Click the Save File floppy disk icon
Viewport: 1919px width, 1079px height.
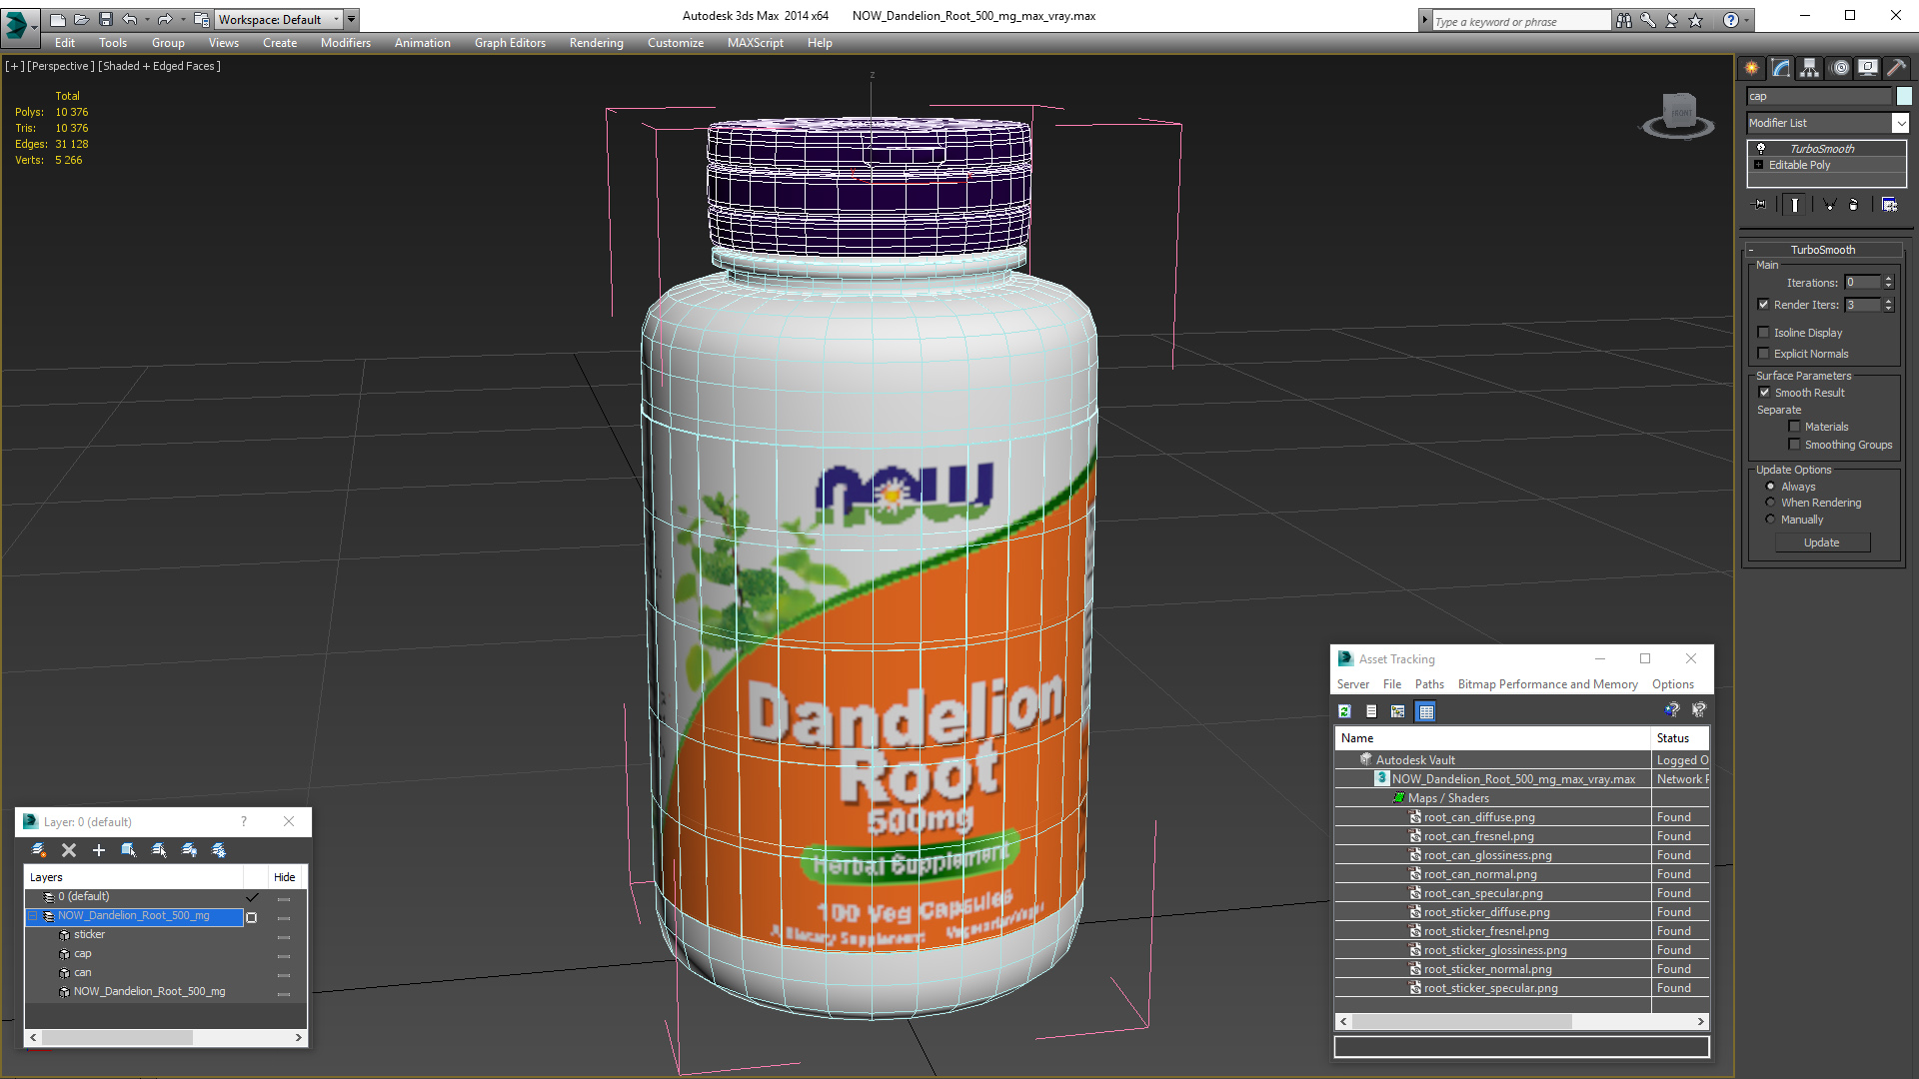tap(106, 19)
